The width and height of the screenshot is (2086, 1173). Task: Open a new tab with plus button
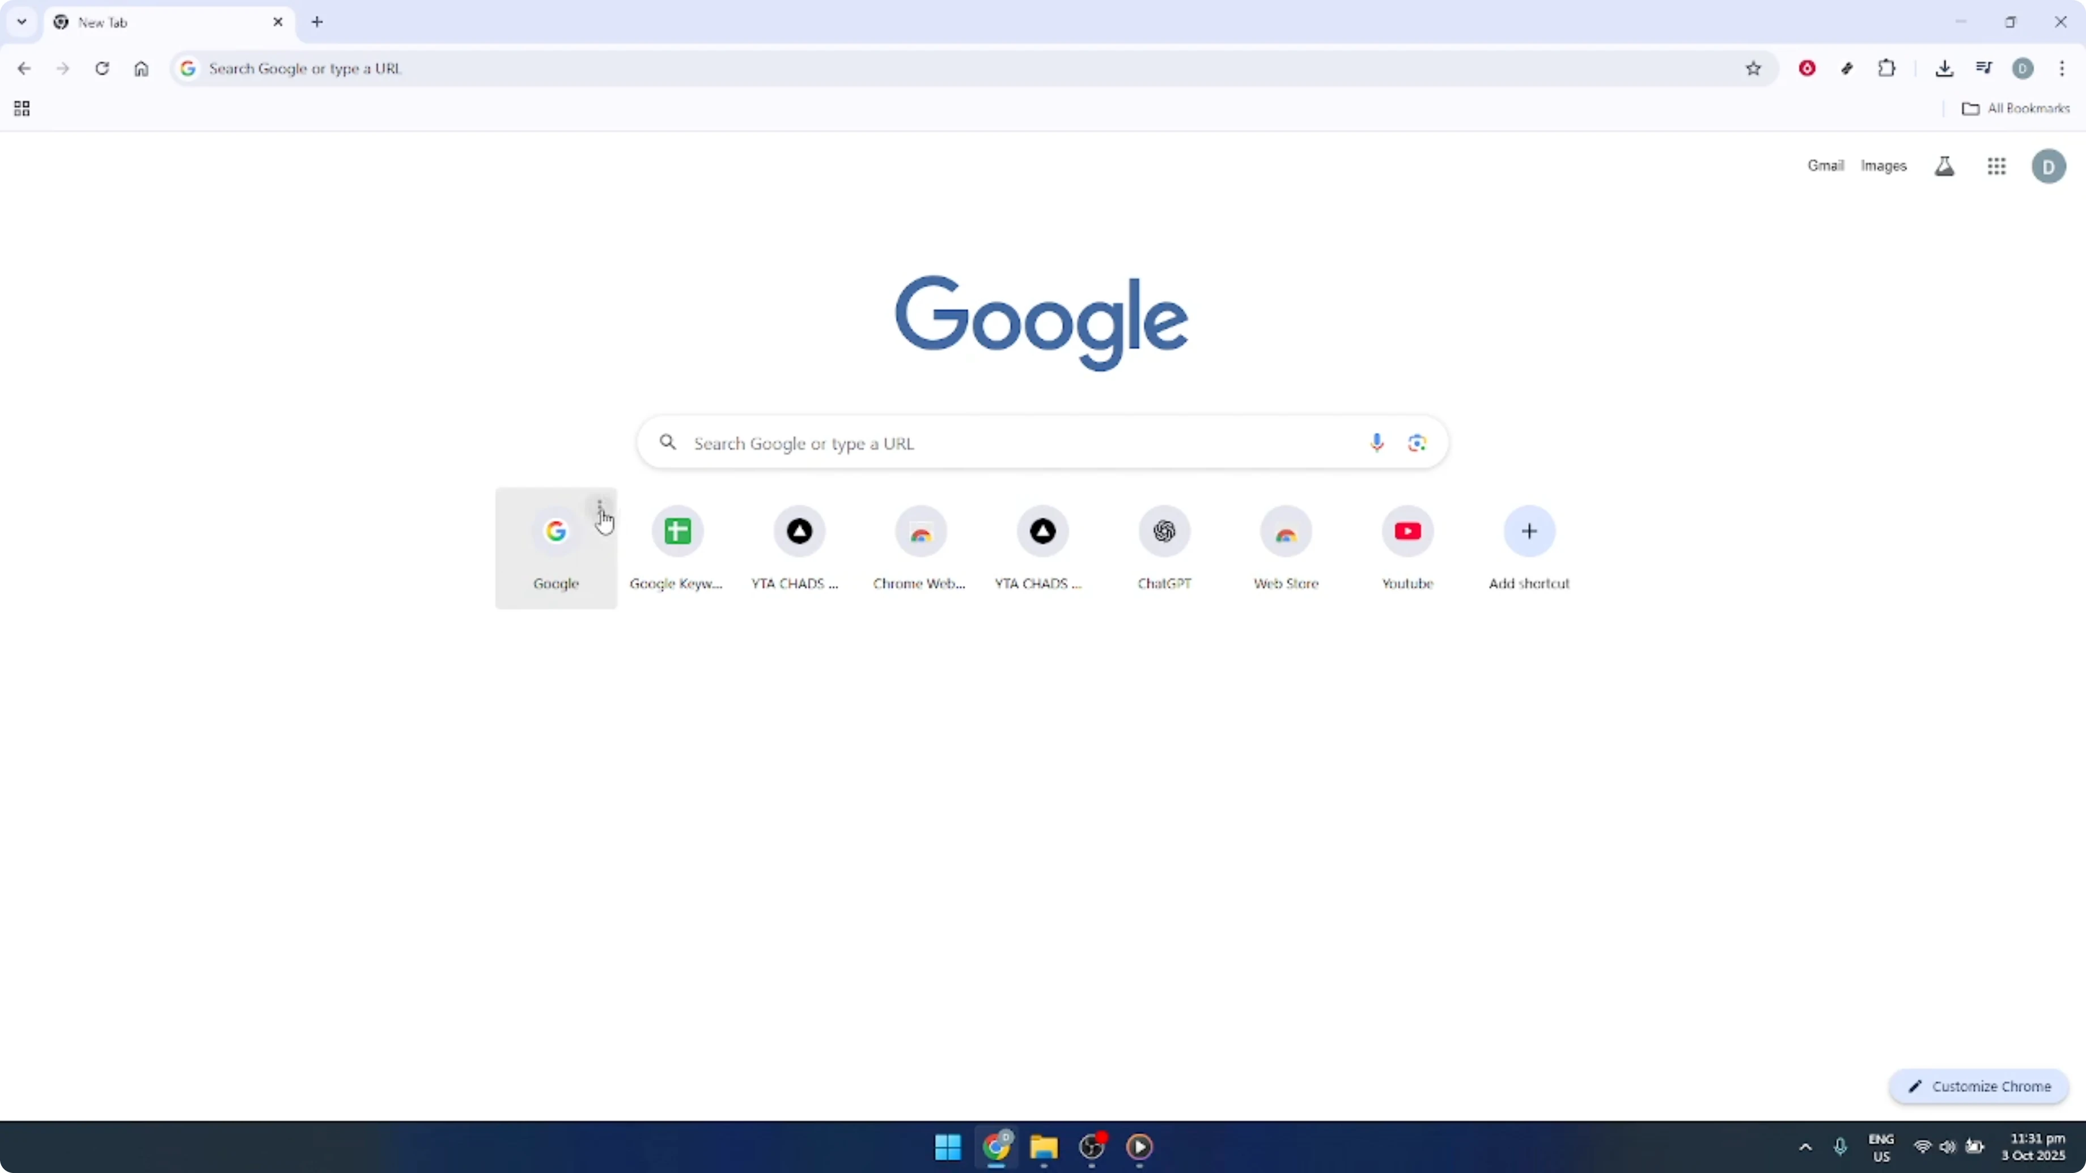tap(317, 22)
